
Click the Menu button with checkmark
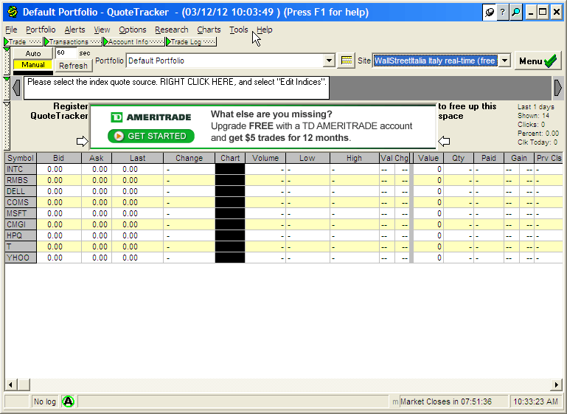[x=538, y=61]
